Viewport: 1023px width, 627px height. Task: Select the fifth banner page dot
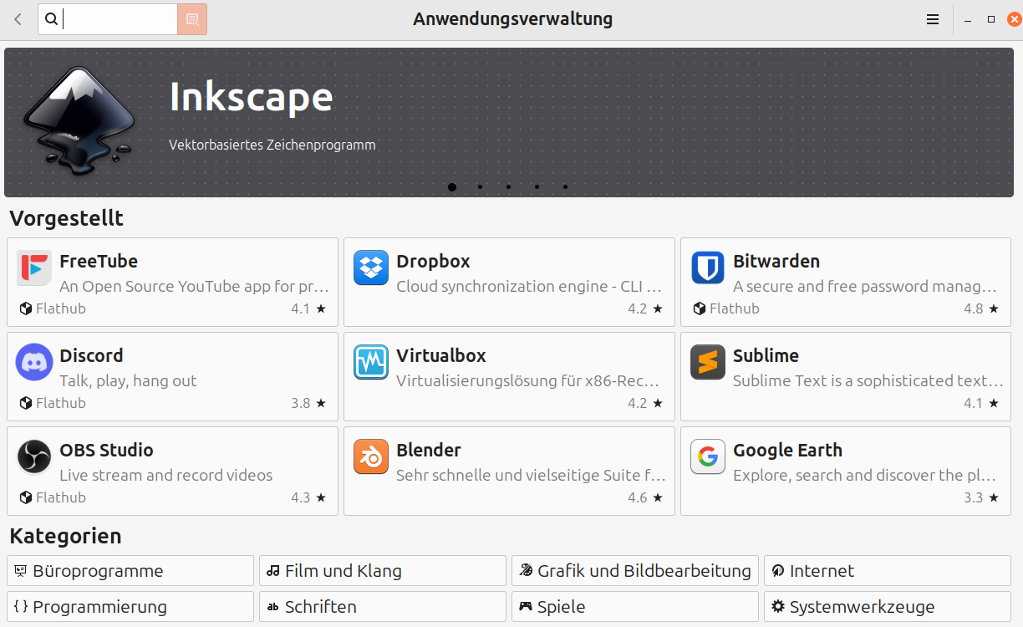coord(565,187)
